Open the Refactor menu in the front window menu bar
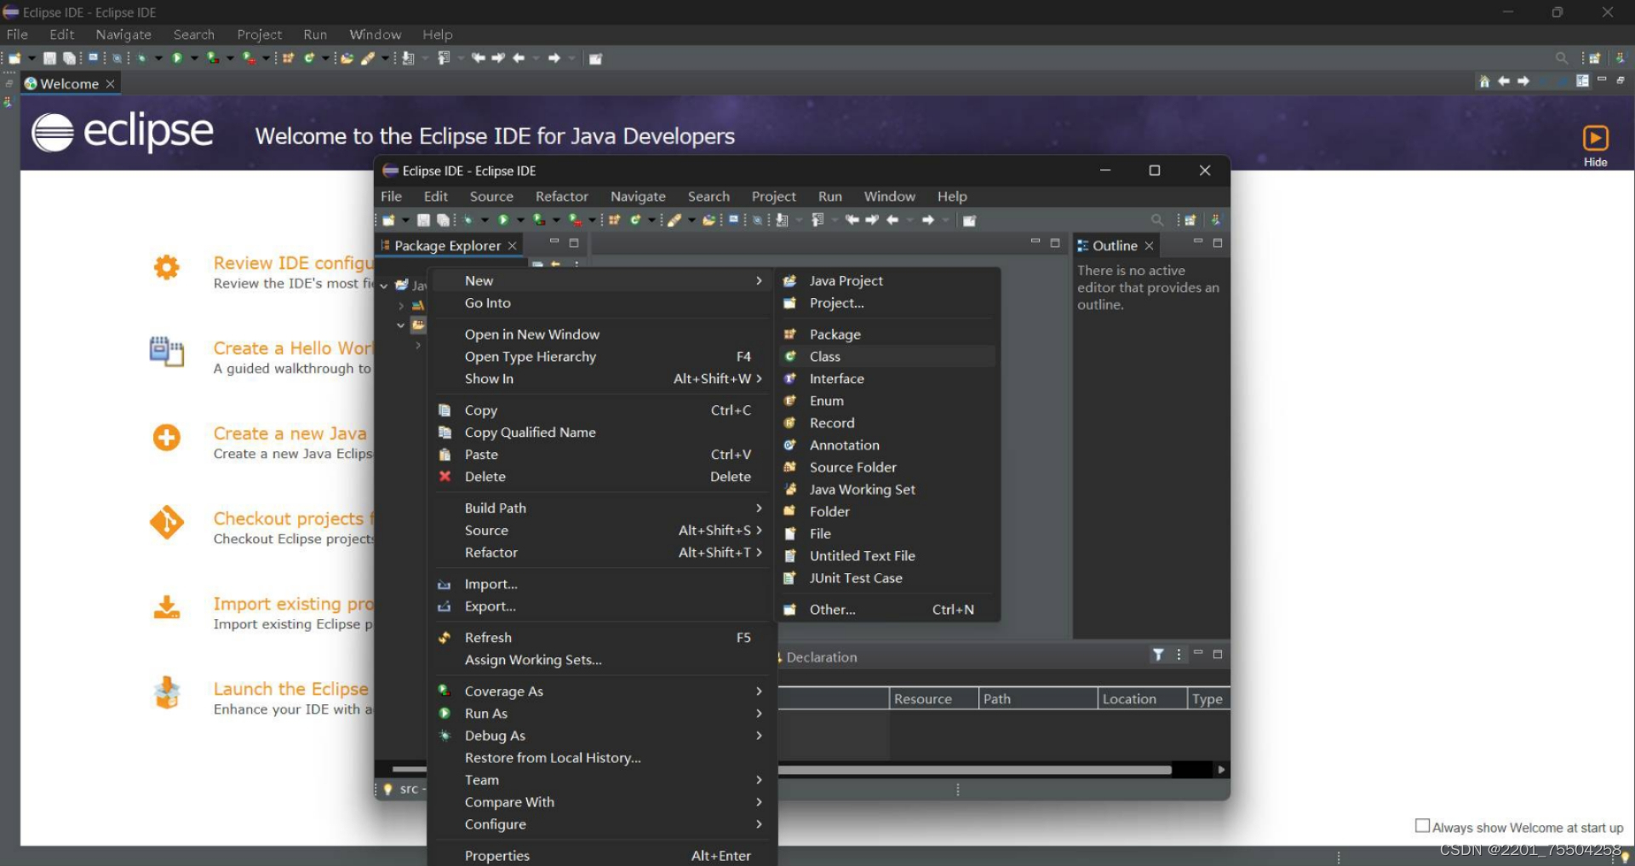Screen dimensions: 1635x866 tap(561, 196)
